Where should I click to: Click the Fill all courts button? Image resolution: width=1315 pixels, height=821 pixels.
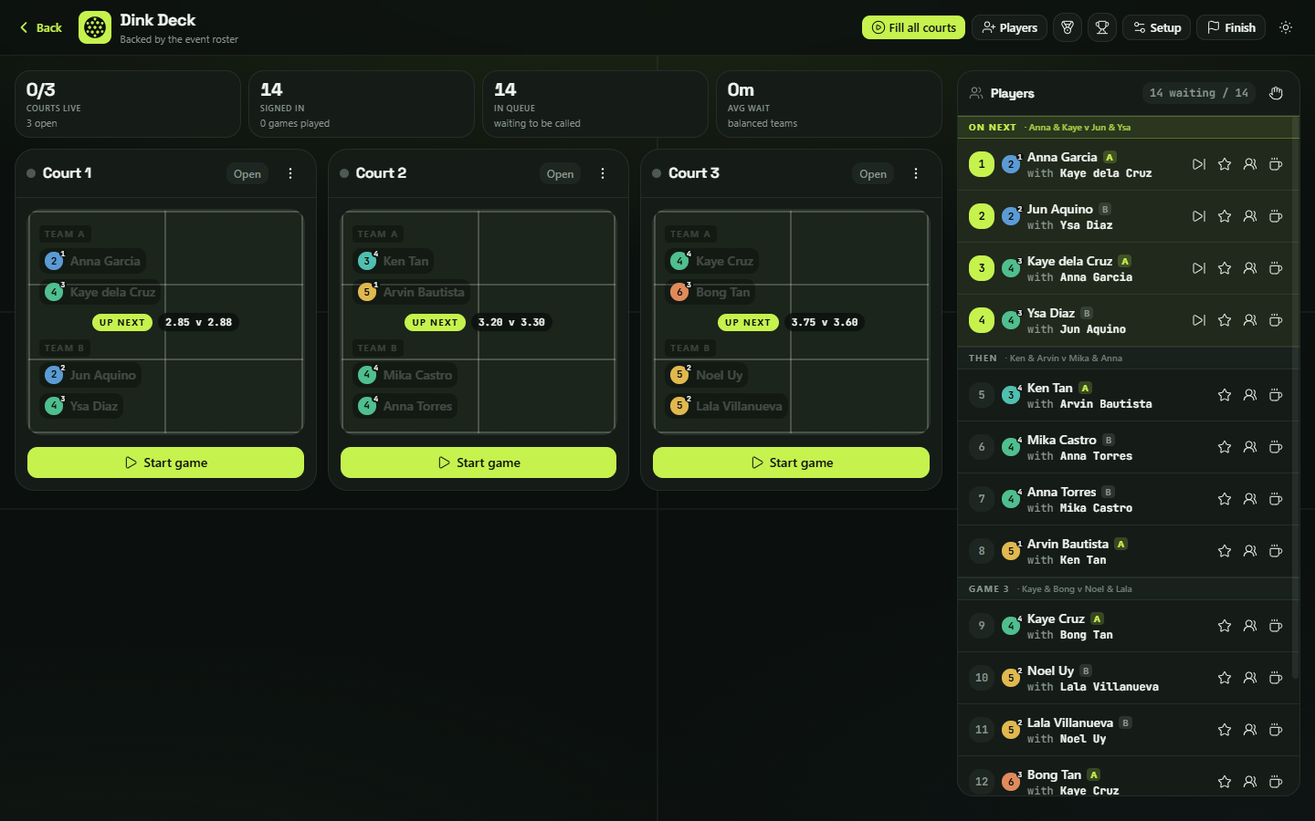pos(913,27)
